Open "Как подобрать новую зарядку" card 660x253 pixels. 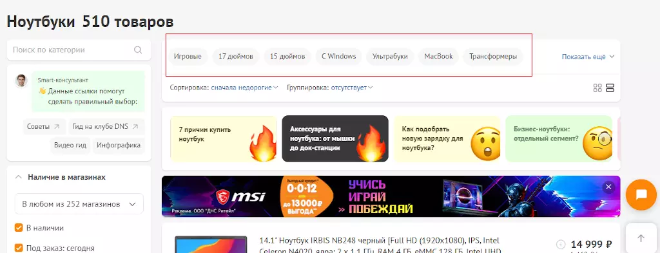click(x=447, y=138)
